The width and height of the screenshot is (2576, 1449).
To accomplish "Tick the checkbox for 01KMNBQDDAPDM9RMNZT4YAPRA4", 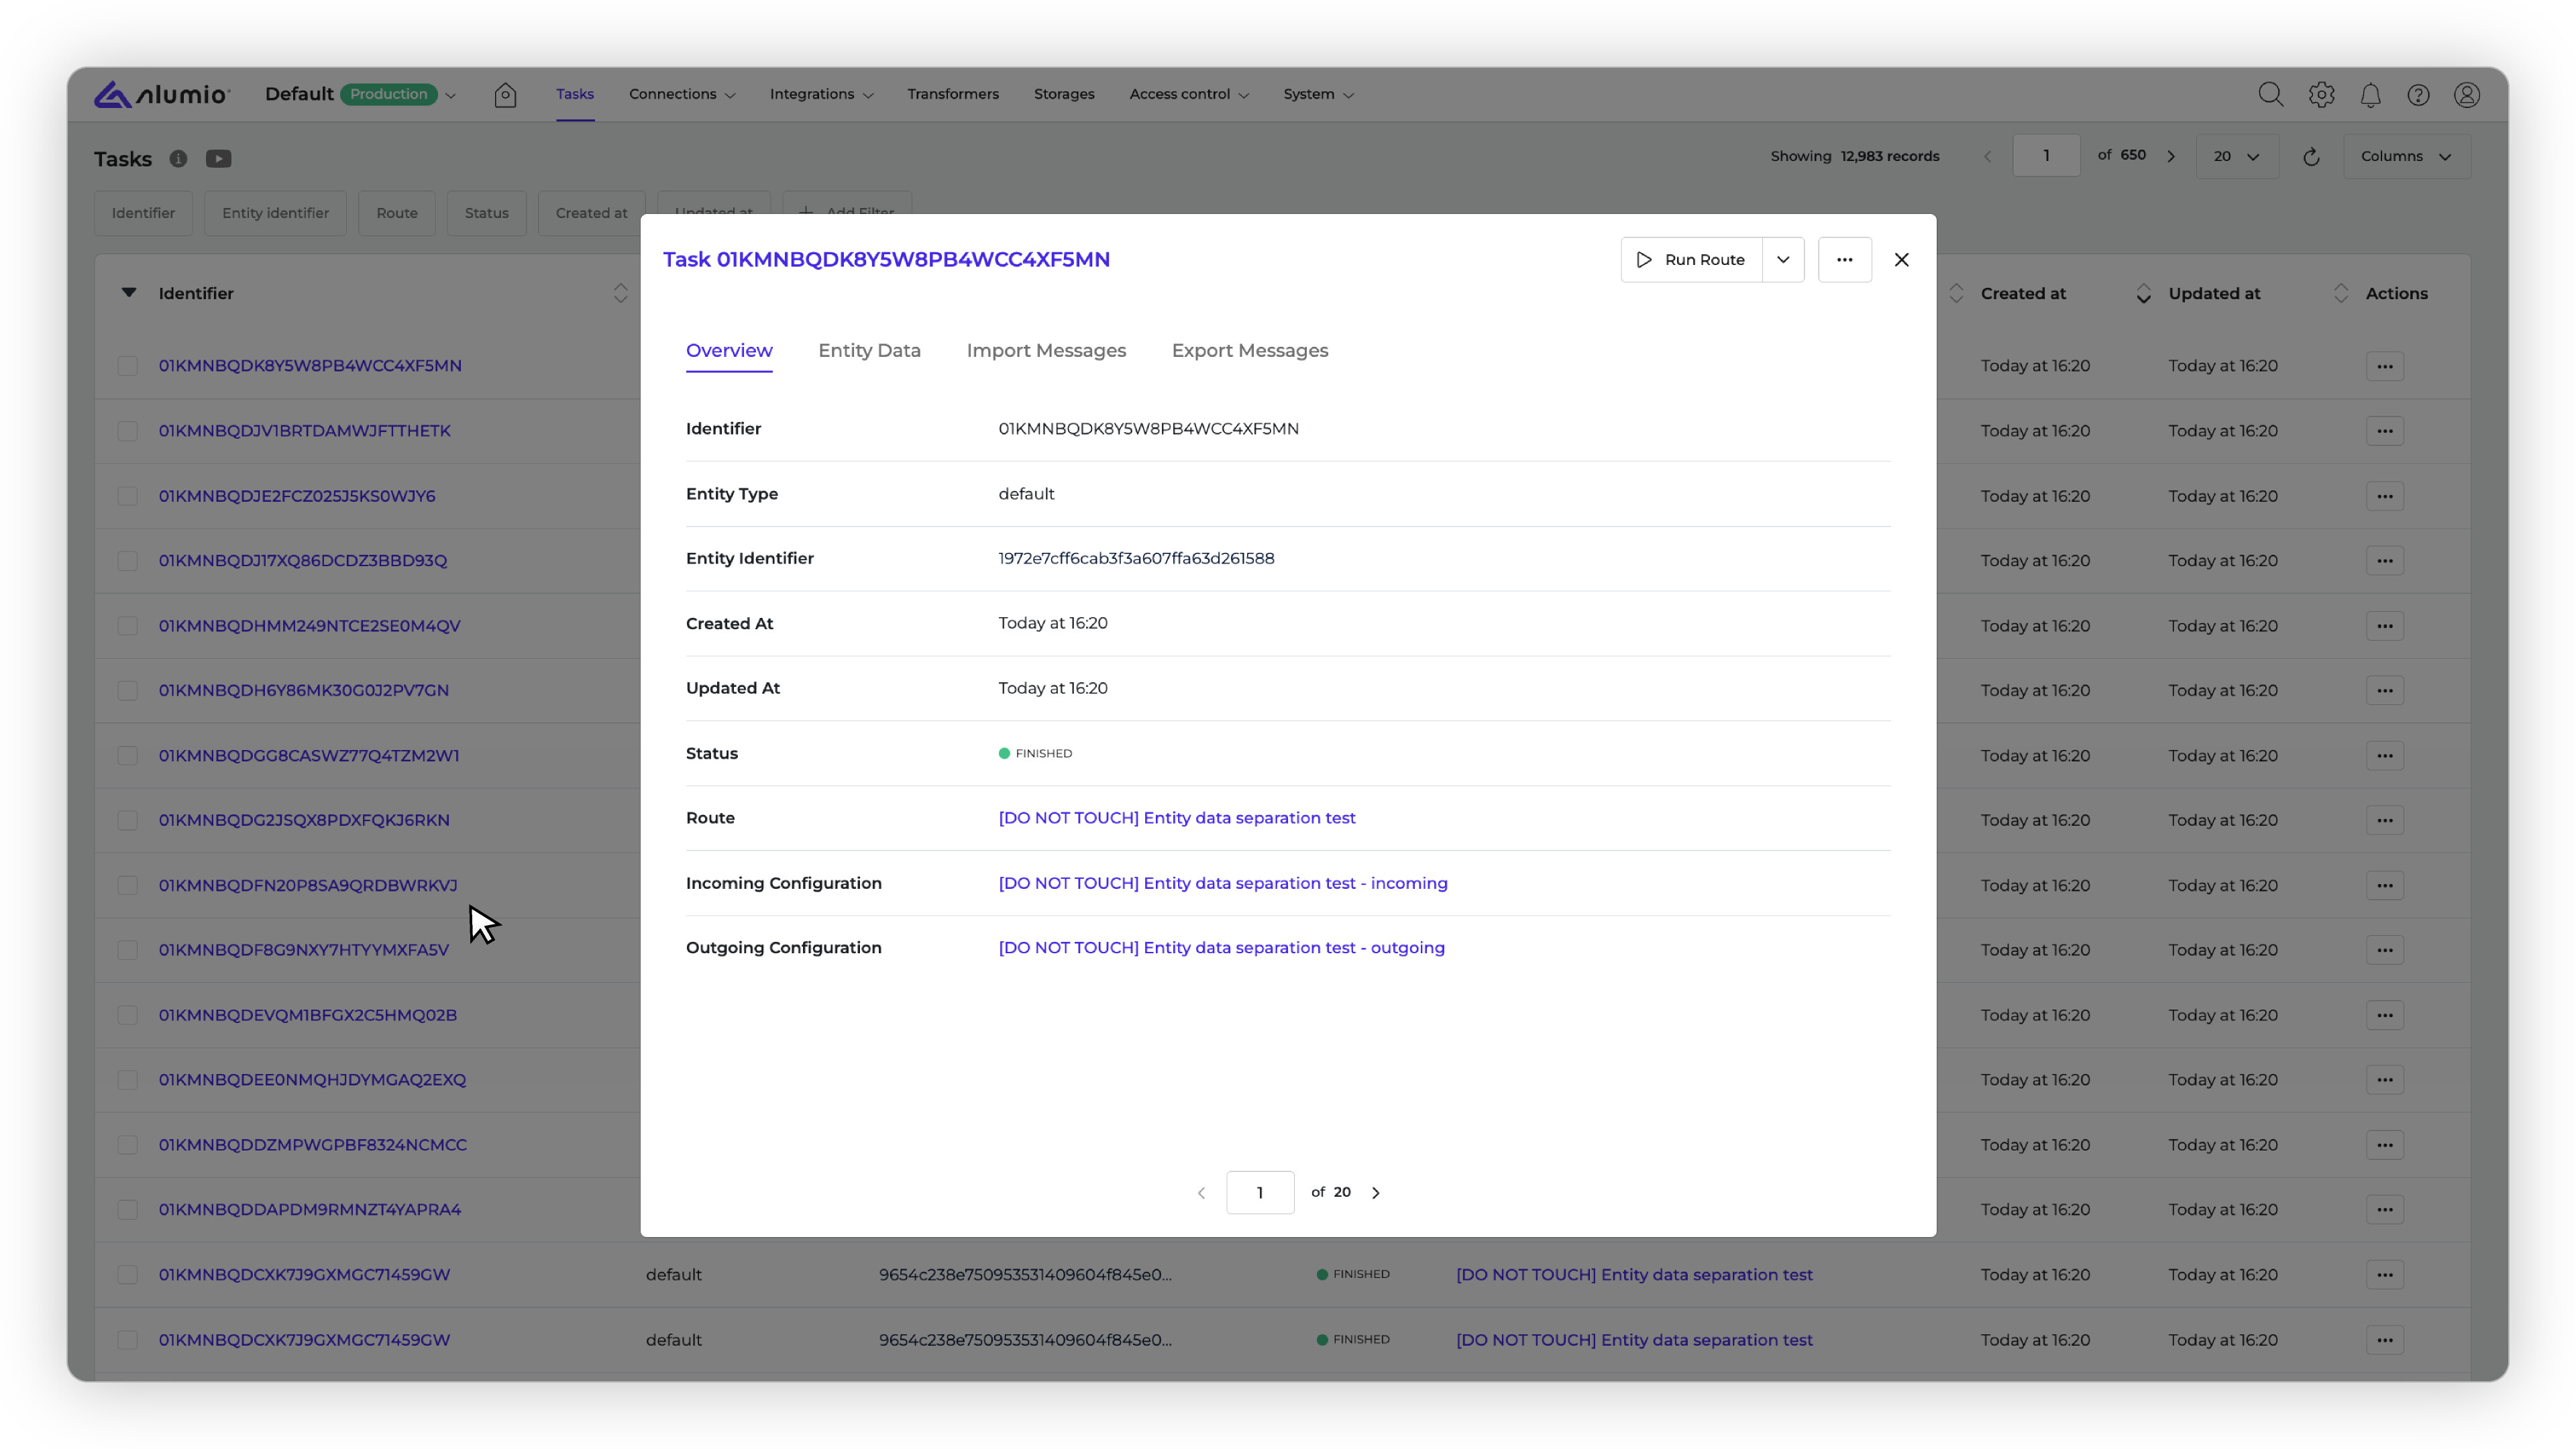I will coord(127,1210).
